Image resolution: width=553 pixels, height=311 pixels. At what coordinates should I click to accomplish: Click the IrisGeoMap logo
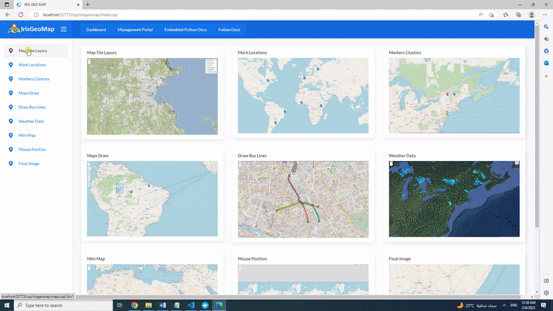tap(31, 29)
